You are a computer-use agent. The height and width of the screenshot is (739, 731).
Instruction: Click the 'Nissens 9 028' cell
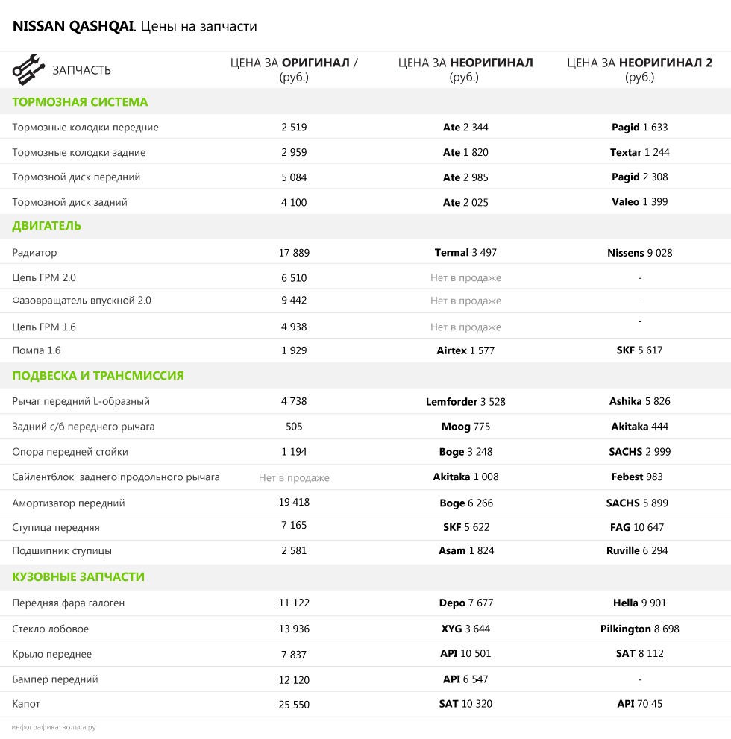(x=639, y=253)
